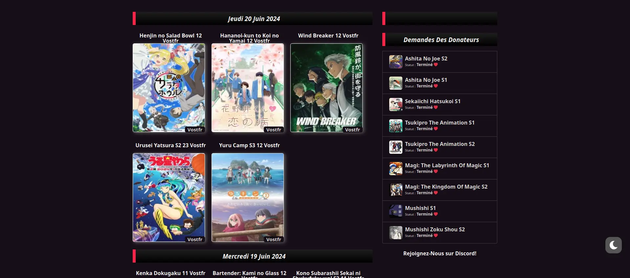Click the Mushishi Zoku Shou S2 thumbnail icon

coord(395,233)
